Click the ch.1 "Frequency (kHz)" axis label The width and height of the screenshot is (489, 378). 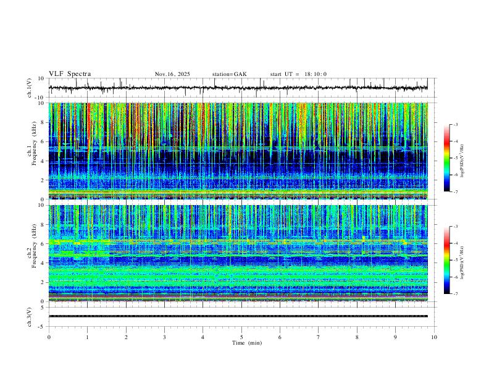(34, 143)
